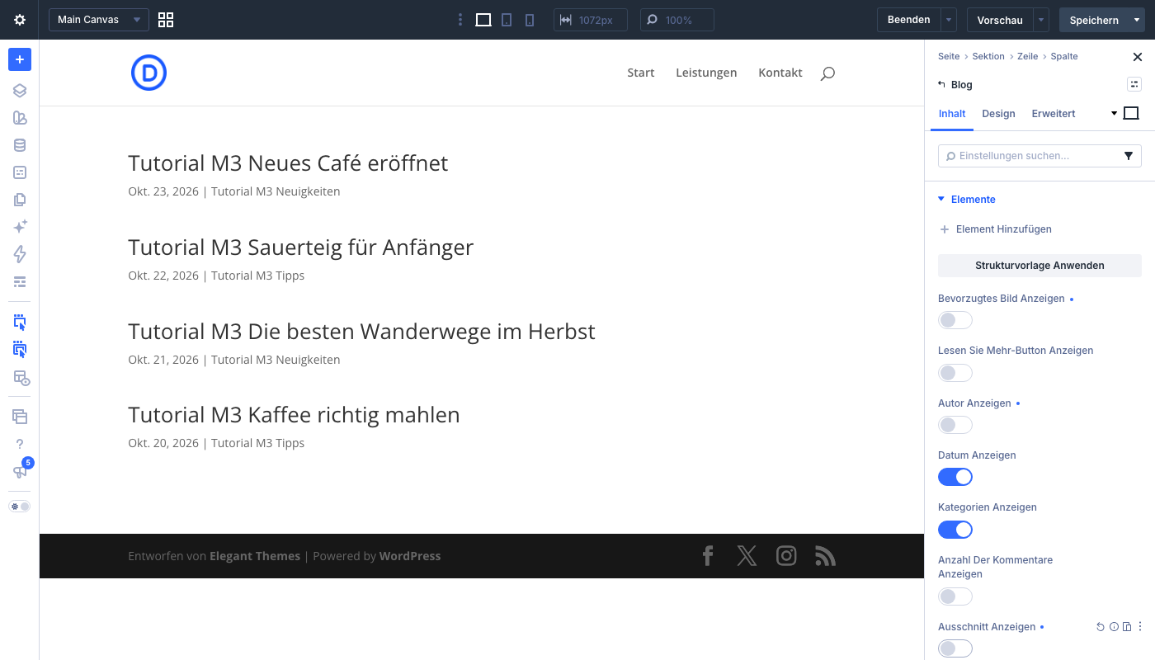The height and width of the screenshot is (660, 1155).
Task: Click Element Hinzufügen
Action: point(996,229)
